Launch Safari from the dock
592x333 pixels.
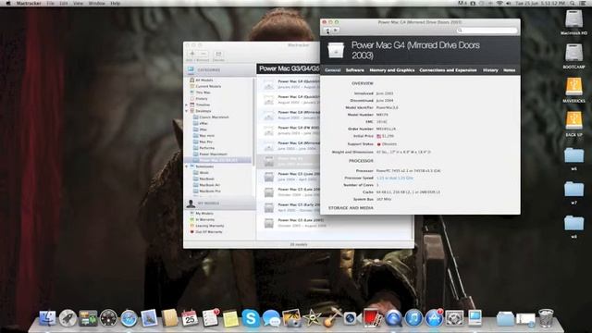pyautogui.click(x=129, y=318)
